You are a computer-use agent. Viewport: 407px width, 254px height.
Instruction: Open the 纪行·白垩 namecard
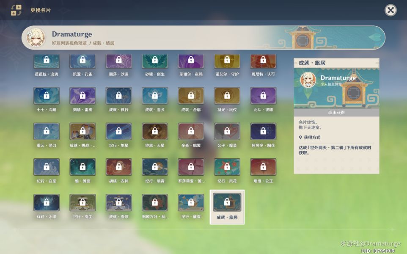coord(47,167)
